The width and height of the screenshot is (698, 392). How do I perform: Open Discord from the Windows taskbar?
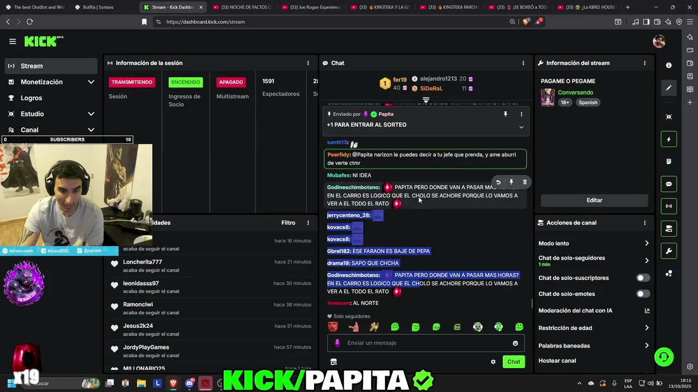pyautogui.click(x=189, y=383)
